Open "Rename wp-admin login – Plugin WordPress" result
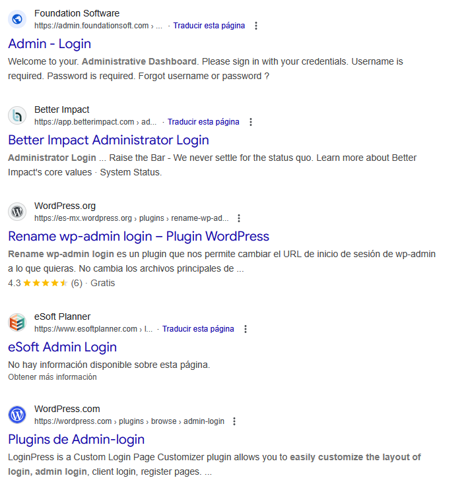The image size is (466, 480). 139,236
